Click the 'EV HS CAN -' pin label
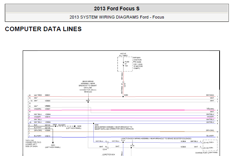The image size is (230, 156). 208,148
